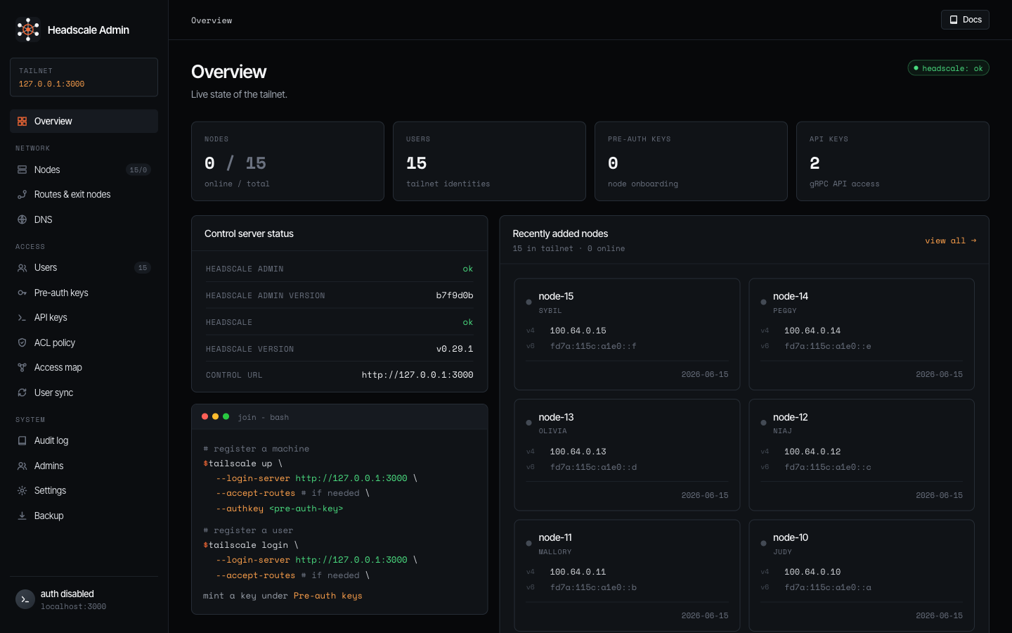Viewport: 1012px width, 633px height.
Task: Click the Backup download icon
Action: click(x=22, y=516)
